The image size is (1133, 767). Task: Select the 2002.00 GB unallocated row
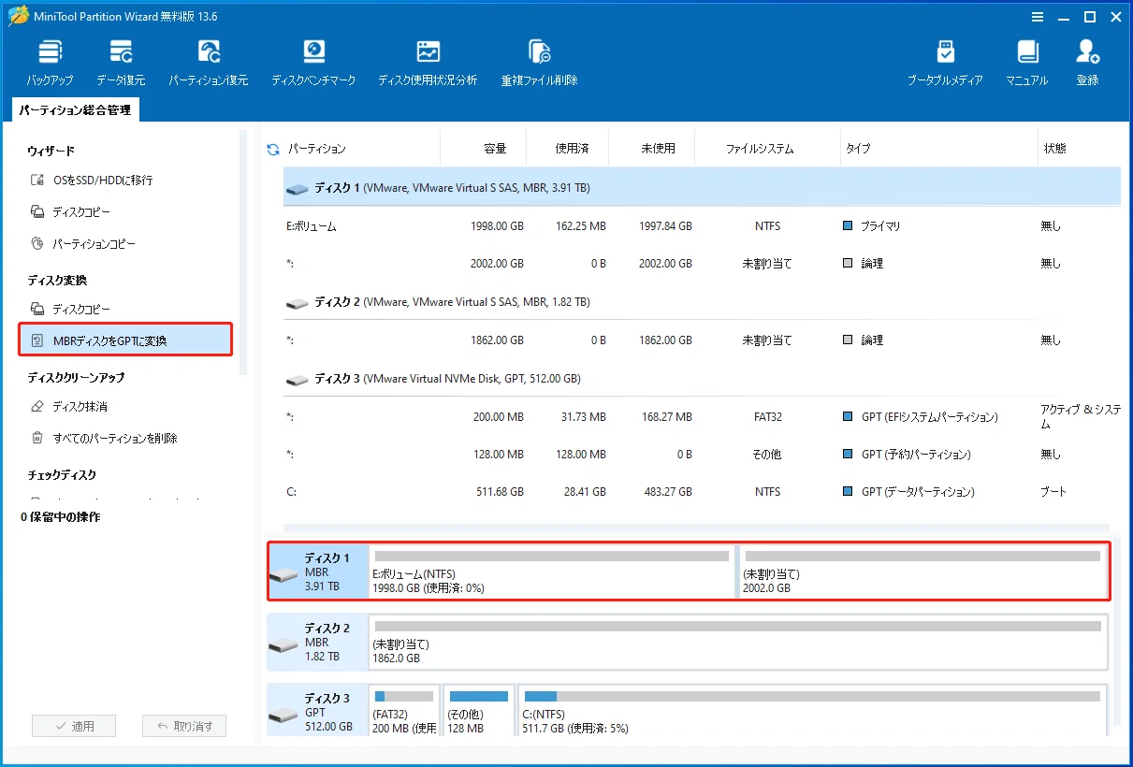pos(702,264)
